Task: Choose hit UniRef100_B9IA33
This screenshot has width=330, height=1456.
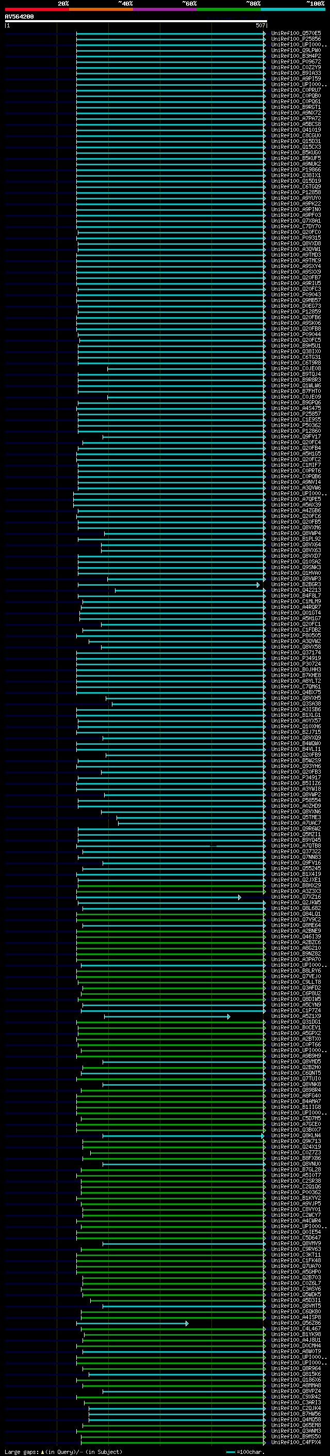Action: click(x=296, y=73)
